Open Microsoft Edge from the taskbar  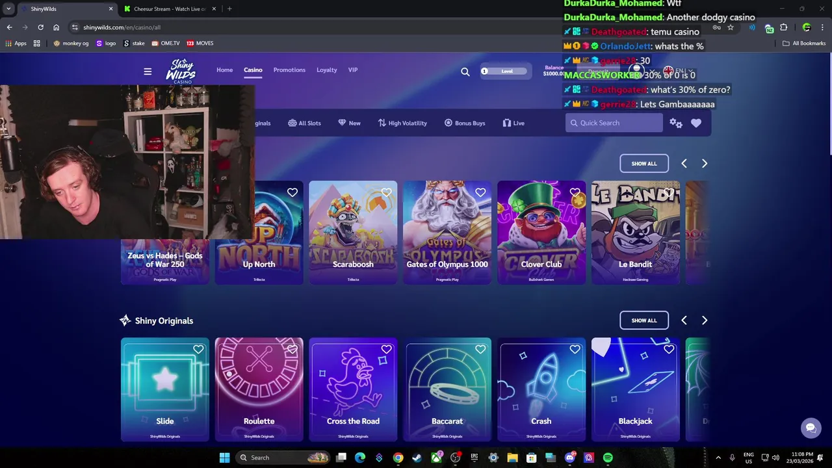pyautogui.click(x=360, y=458)
